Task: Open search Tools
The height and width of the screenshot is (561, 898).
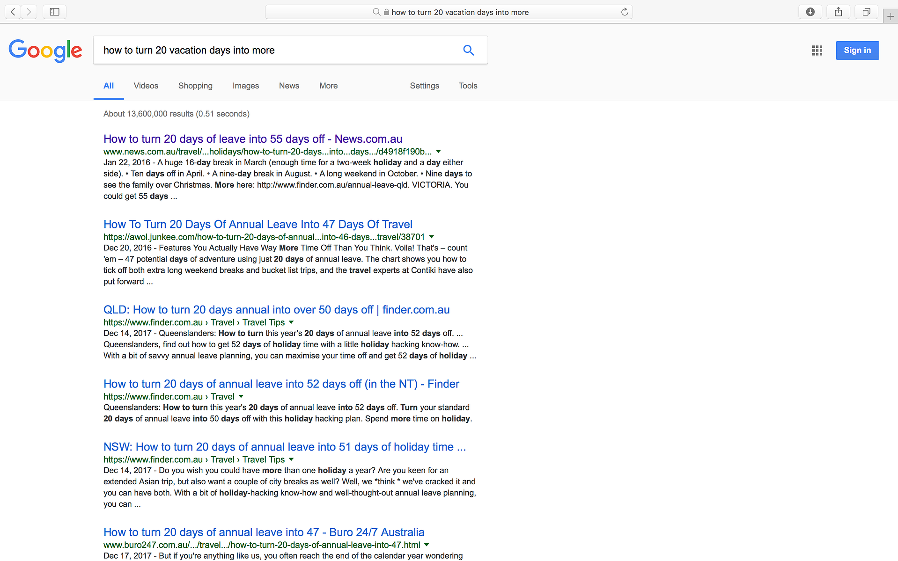Action: 468,86
